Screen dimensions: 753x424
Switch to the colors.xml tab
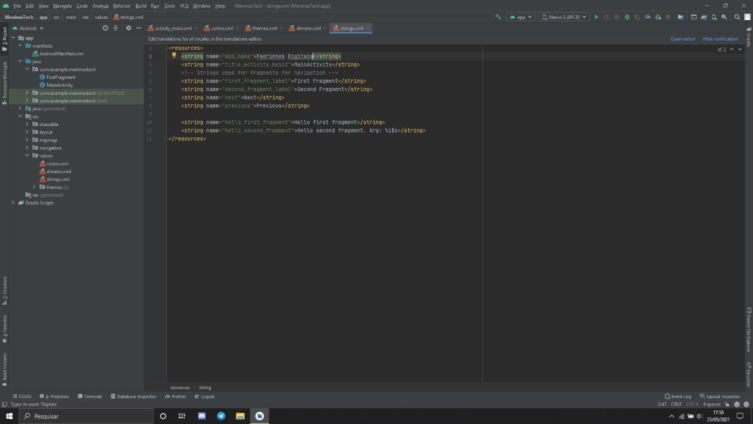[x=222, y=28]
